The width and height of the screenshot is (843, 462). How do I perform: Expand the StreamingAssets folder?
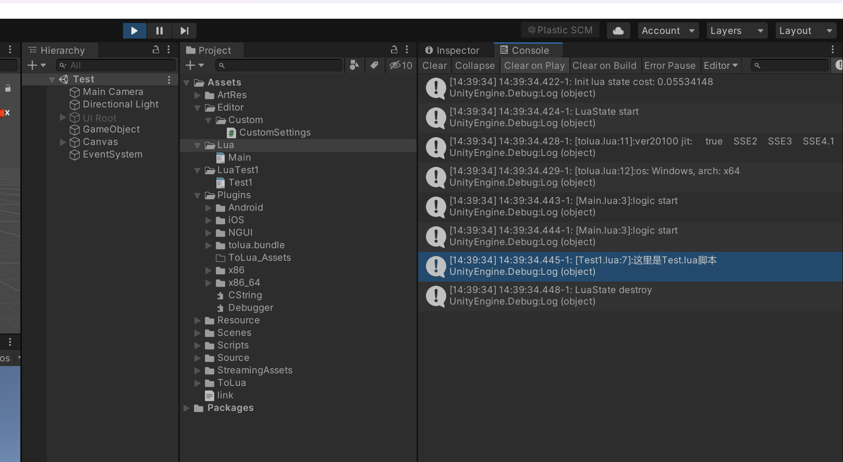pyautogui.click(x=198, y=370)
